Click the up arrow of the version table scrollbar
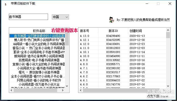Viewport: 177px width, 101px height. tap(168, 30)
